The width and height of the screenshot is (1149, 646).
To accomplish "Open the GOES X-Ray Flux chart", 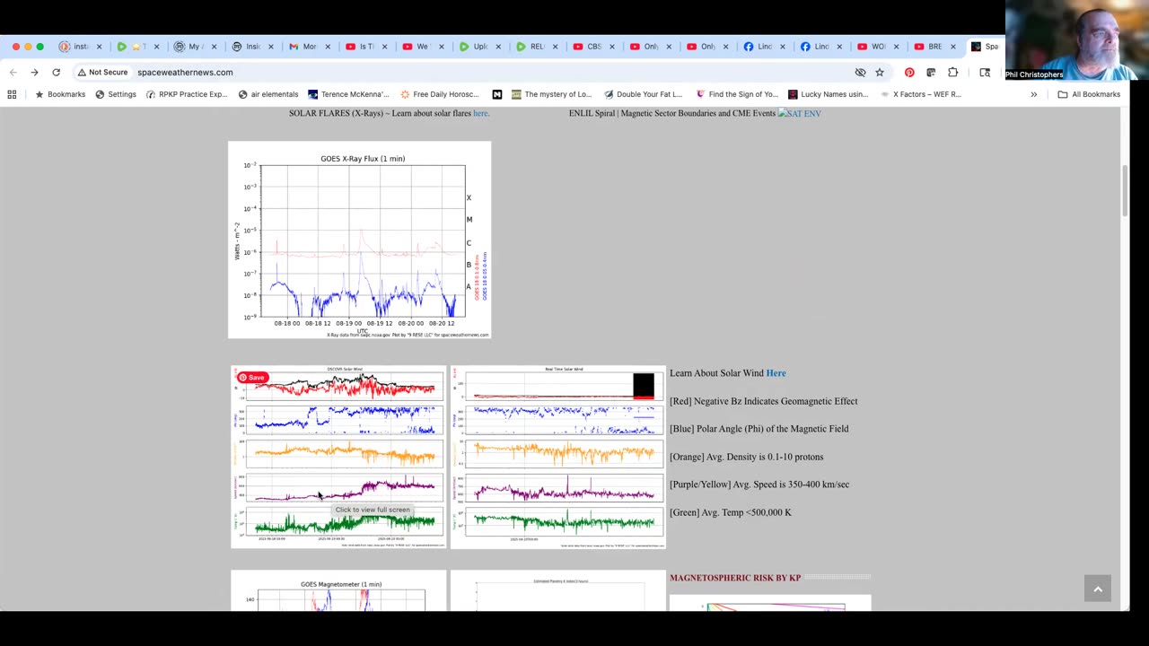I will [359, 240].
